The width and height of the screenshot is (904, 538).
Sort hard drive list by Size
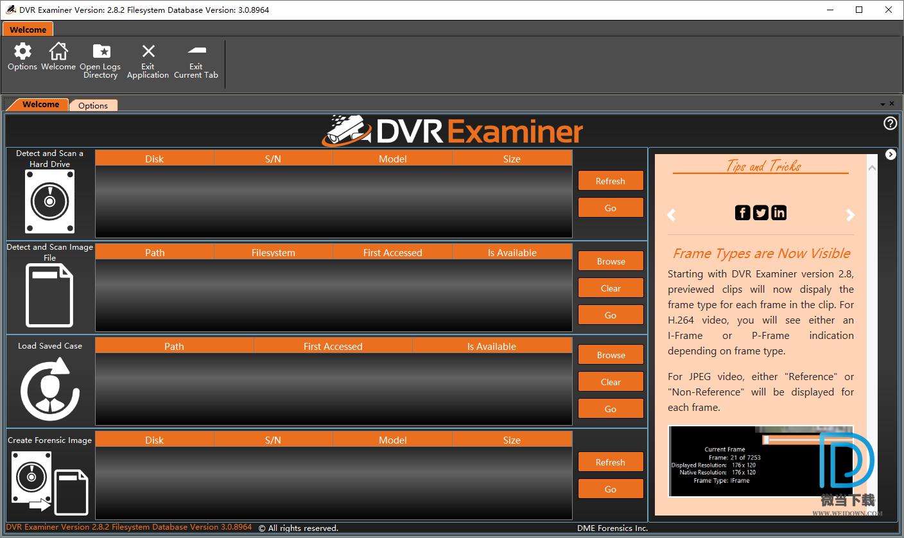pos(512,159)
